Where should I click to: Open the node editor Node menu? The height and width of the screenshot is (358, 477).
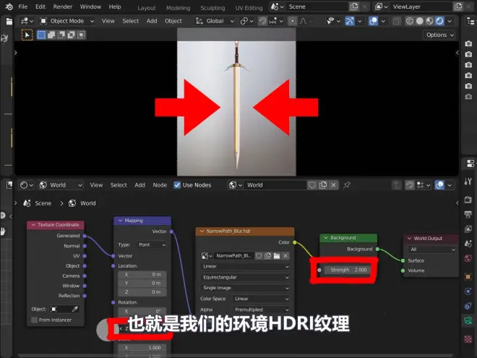(x=160, y=185)
